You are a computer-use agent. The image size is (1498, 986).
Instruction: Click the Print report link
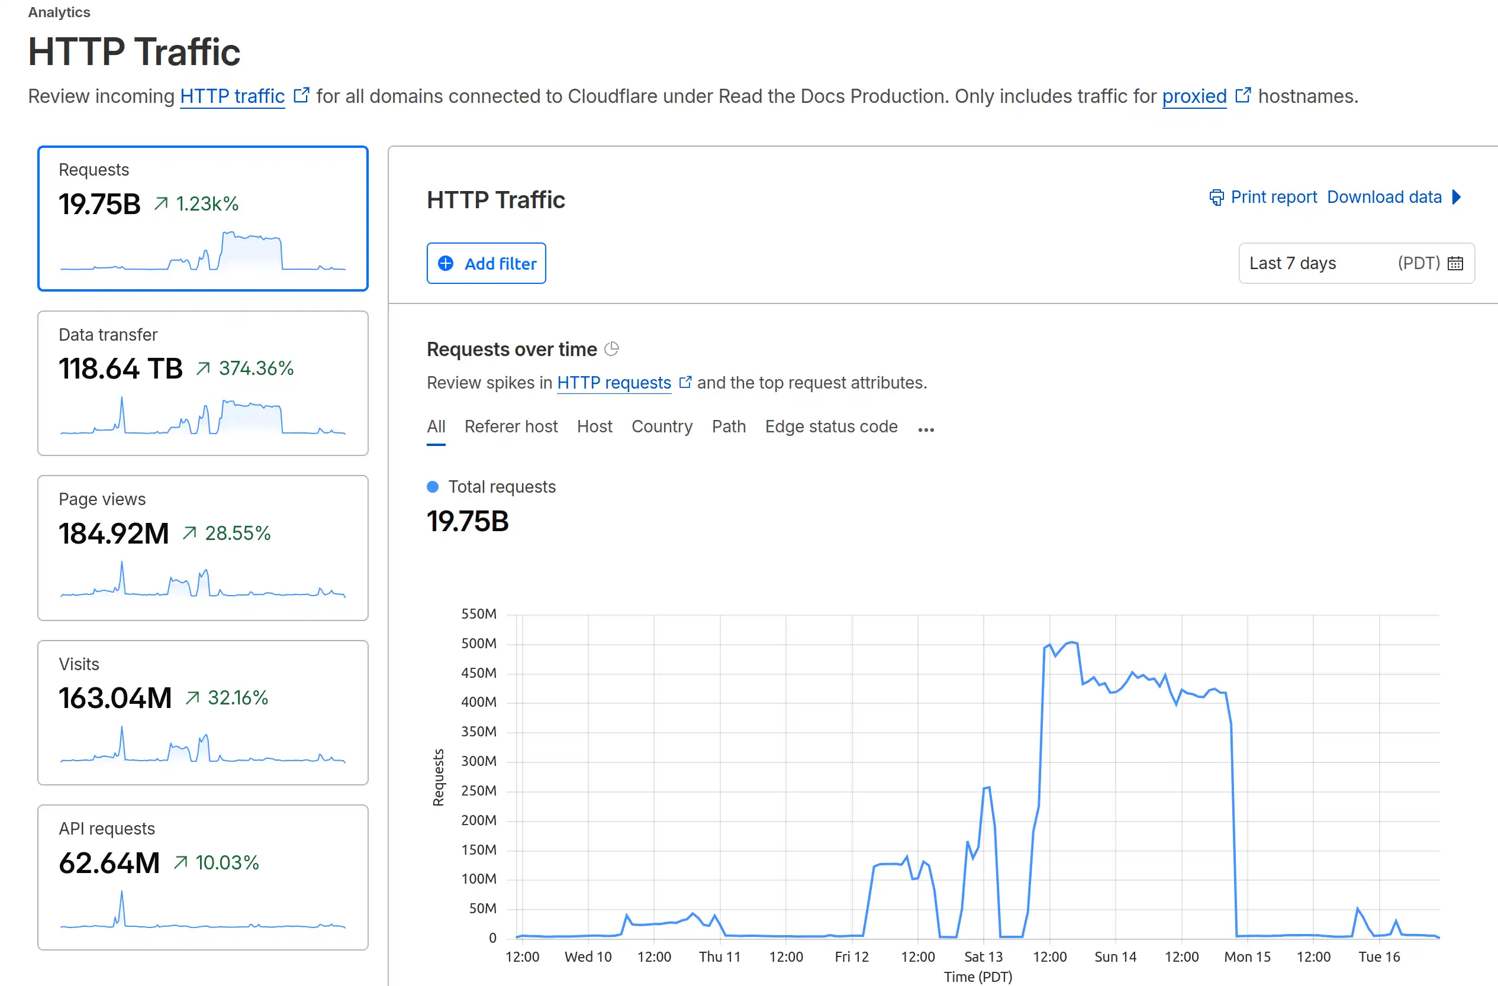point(1273,198)
